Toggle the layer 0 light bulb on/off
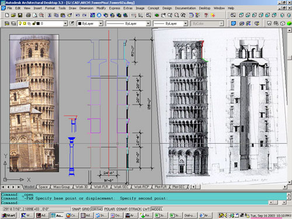 click(20, 23)
